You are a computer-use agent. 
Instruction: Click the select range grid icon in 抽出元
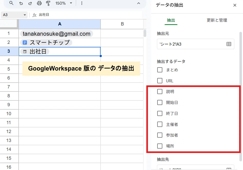pyautogui.click(x=229, y=44)
